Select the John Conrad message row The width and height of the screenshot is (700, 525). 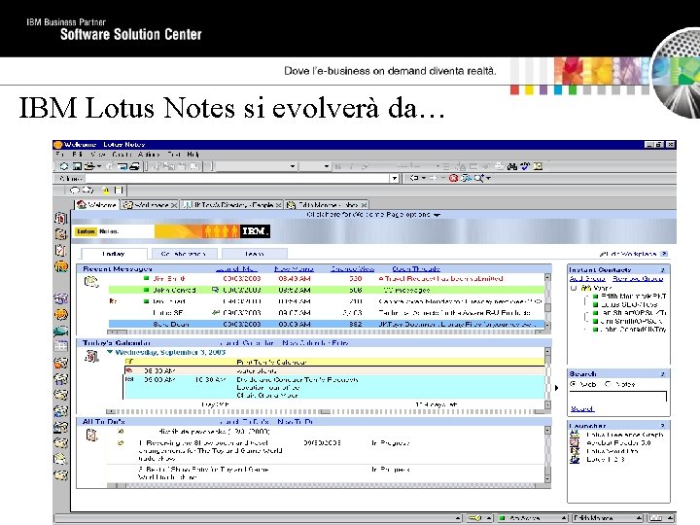coord(327,290)
